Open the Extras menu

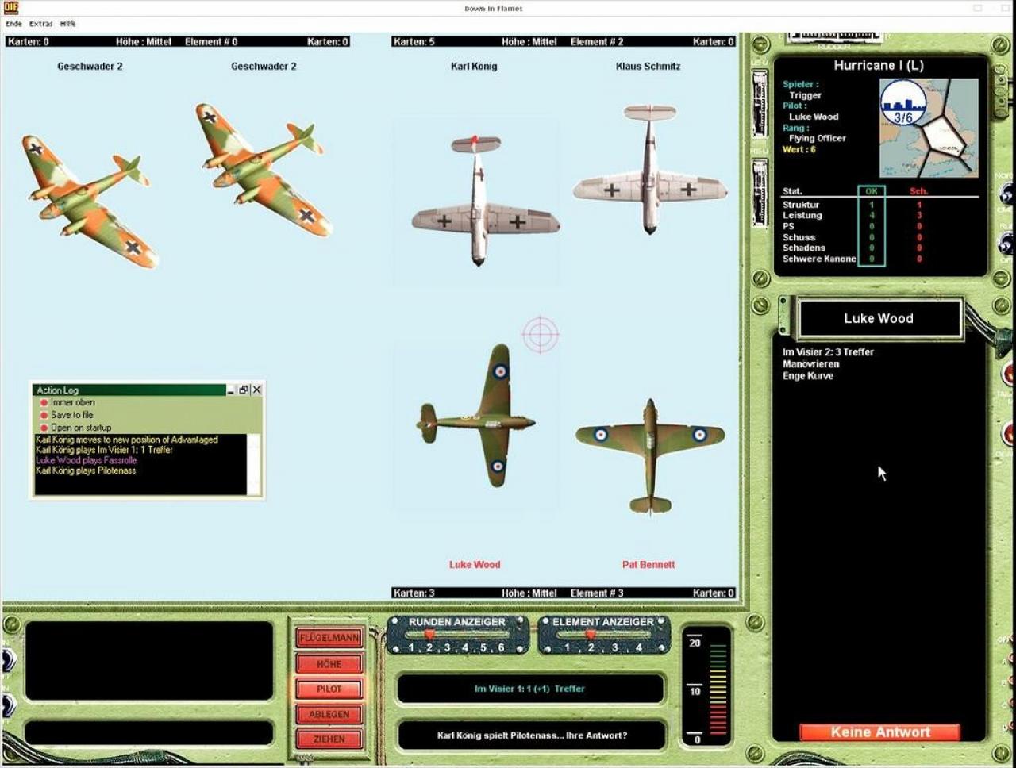click(x=41, y=24)
